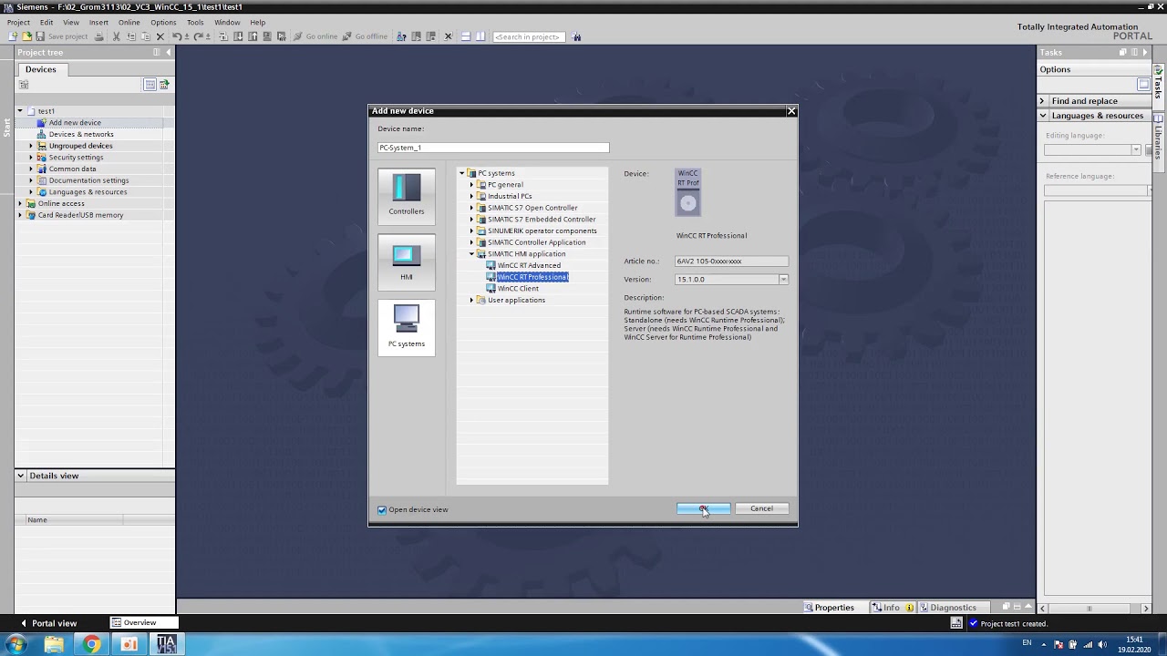Click the Open project folder icon
This screenshot has width=1167, height=656.
pyautogui.click(x=26, y=36)
